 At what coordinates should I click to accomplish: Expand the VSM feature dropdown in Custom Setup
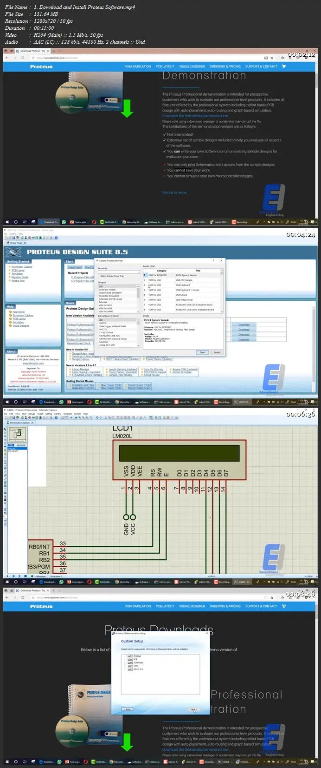(x=130, y=666)
